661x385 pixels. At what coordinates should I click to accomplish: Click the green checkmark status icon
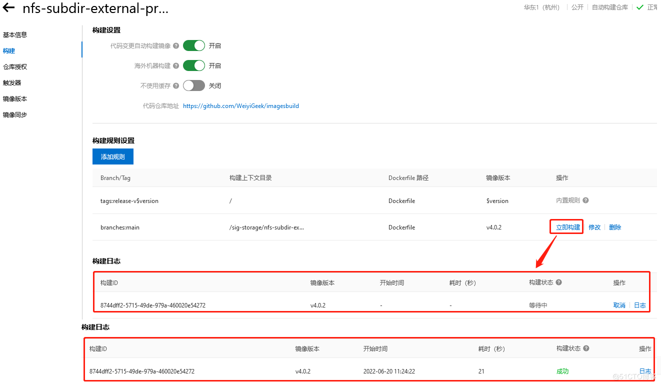coord(639,7)
